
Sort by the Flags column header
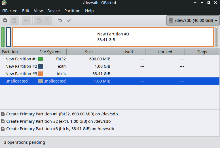click(202, 52)
